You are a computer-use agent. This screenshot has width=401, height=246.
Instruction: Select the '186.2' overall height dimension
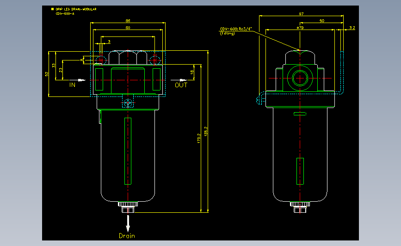point(206,132)
